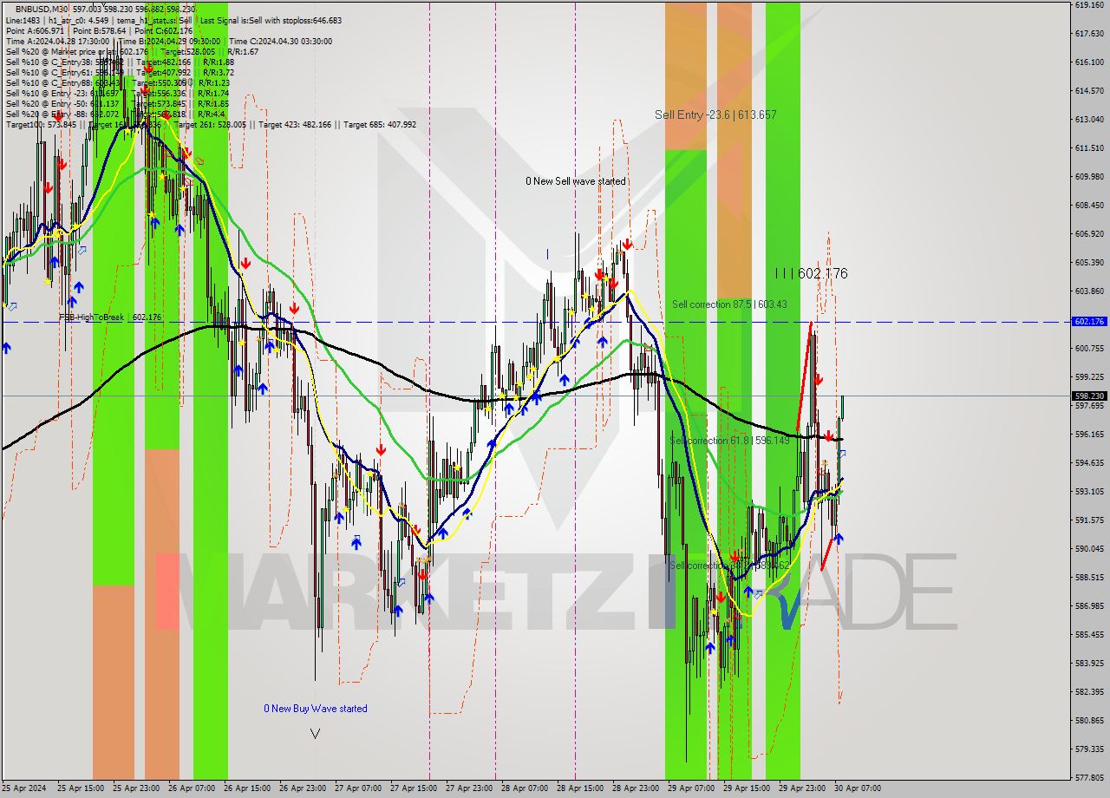The image size is (1110, 798).
Task: Click the '26 Apr 23:00' time axis label
Action: 303,788
